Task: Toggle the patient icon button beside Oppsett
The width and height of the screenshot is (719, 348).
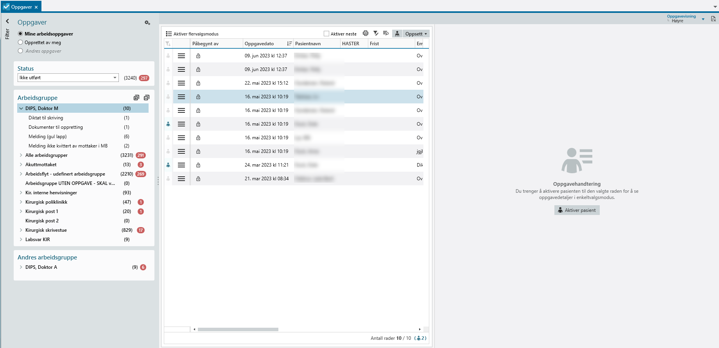Action: 397,34
